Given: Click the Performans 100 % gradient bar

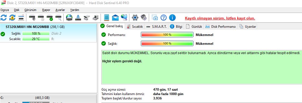Looking at the screenshot, I should click(x=167, y=35).
